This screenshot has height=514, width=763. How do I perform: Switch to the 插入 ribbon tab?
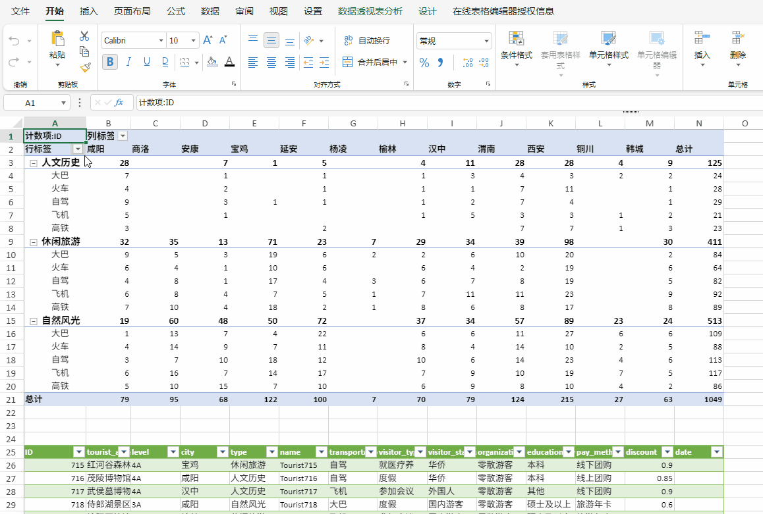(89, 11)
